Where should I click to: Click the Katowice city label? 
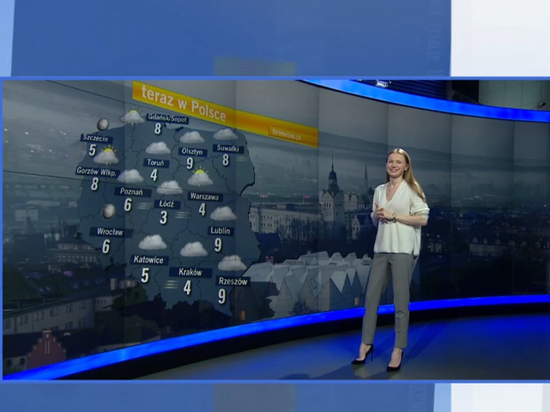[149, 260]
